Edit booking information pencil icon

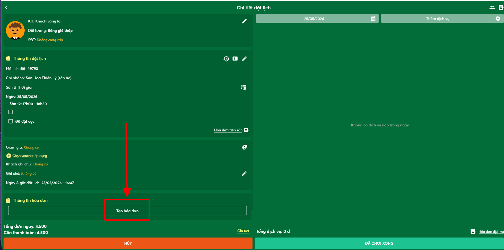point(244,59)
